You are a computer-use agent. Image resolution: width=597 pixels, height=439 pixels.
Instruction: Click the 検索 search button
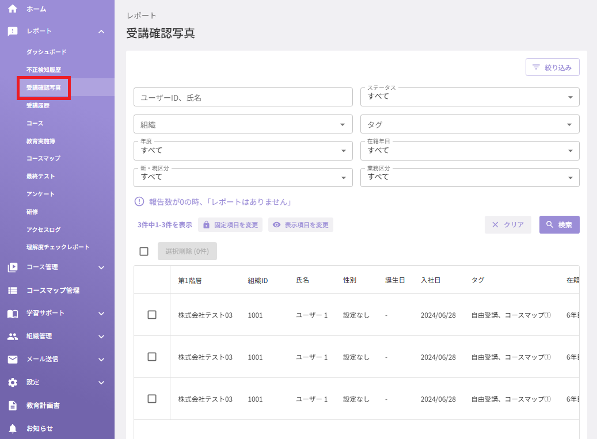tap(560, 225)
